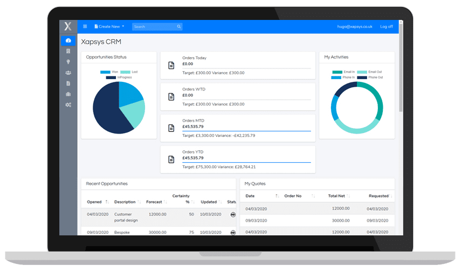Click the Xapsys X logo
The width and height of the screenshot is (462, 272).
click(68, 26)
